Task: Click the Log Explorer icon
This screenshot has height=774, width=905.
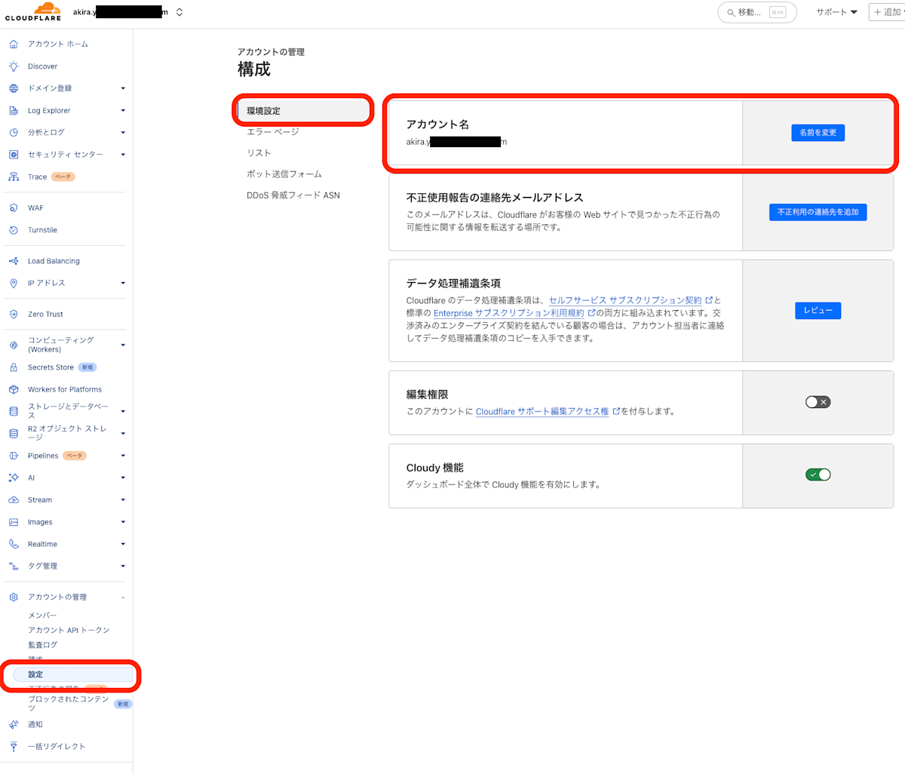Action: pyautogui.click(x=14, y=110)
